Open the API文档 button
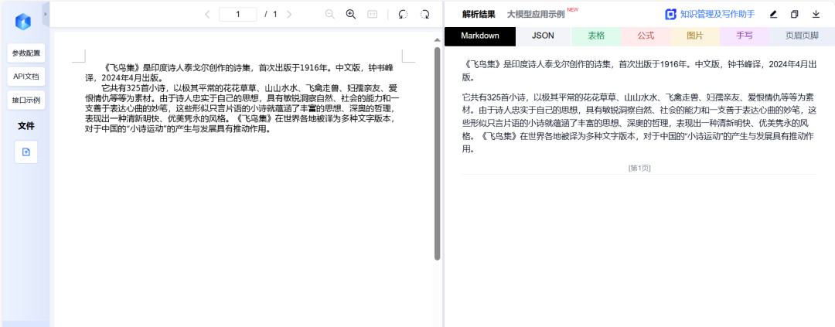This screenshot has height=327, width=835. (26, 77)
